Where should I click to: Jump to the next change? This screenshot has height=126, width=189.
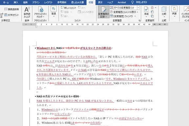point(152,16)
